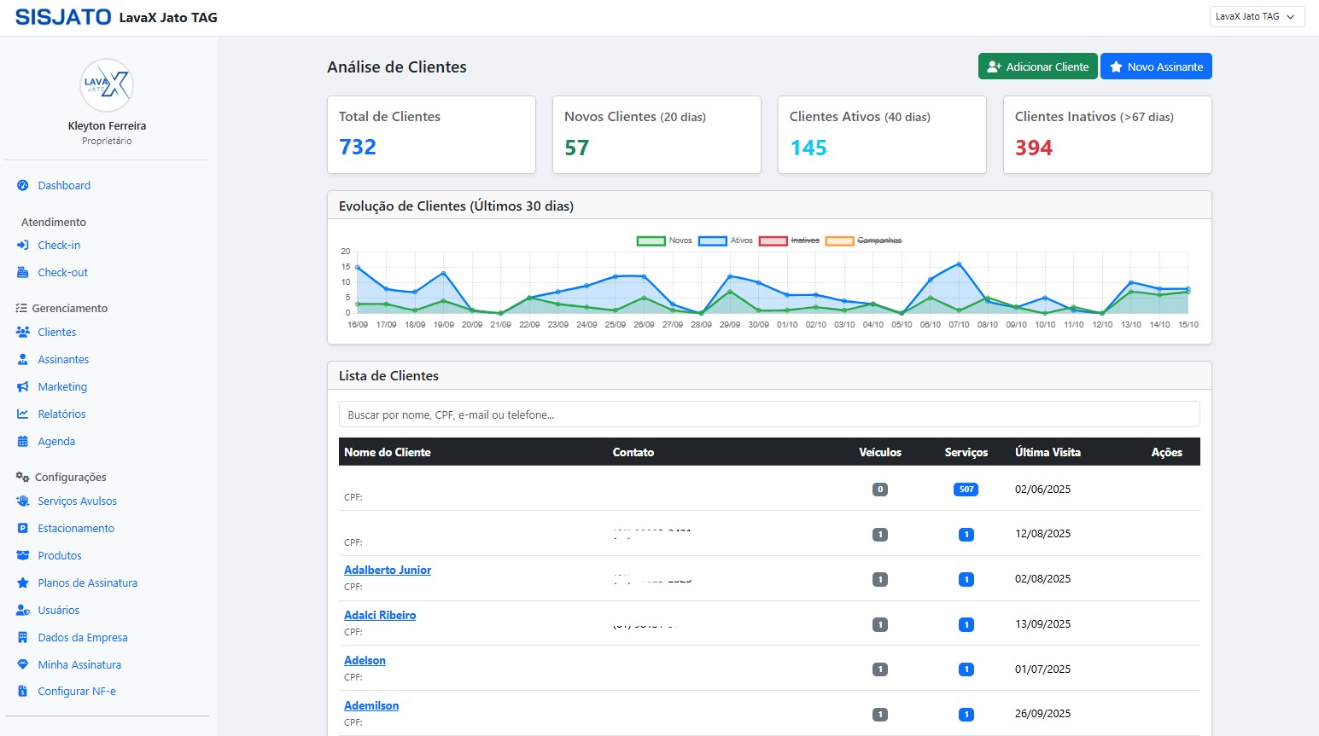Image resolution: width=1319 pixels, height=736 pixels.
Task: Click the Dashboard gauge icon in sidebar
Action: [23, 185]
